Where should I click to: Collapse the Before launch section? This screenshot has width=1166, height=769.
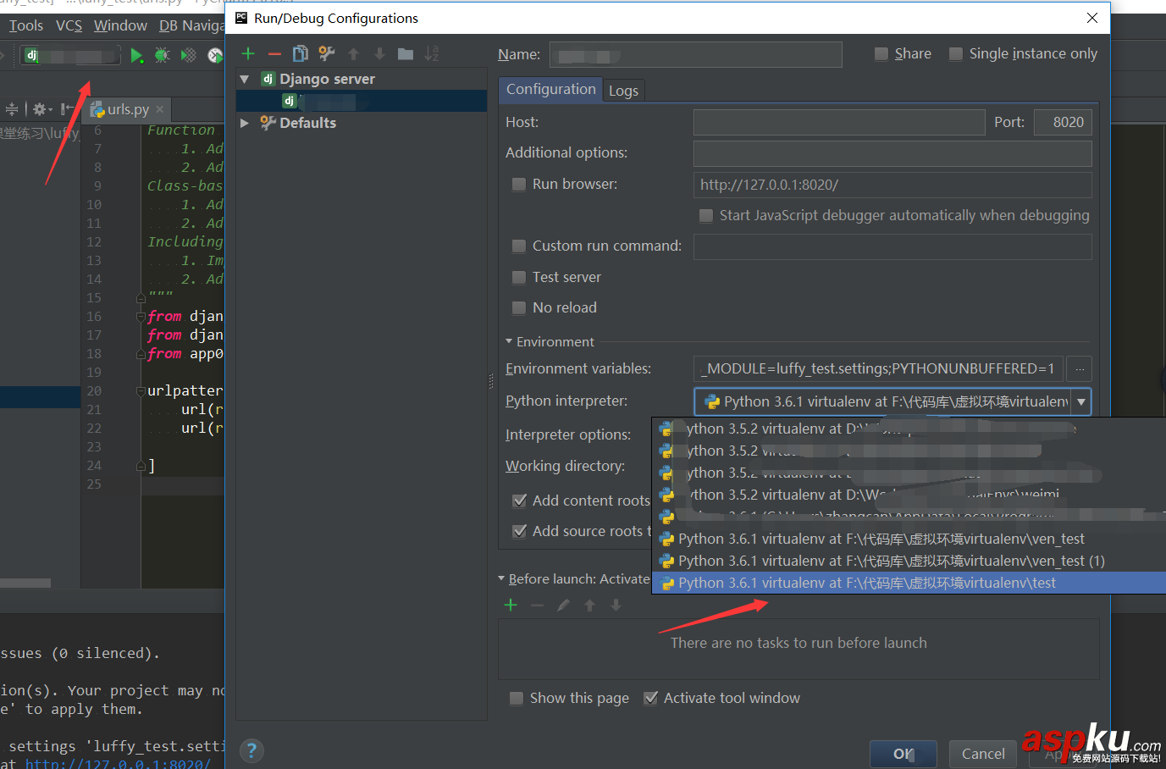pos(501,578)
